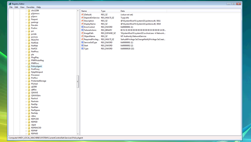This screenshot has height=142, width=251.
Task: Open the File menu
Action: click(11, 7)
